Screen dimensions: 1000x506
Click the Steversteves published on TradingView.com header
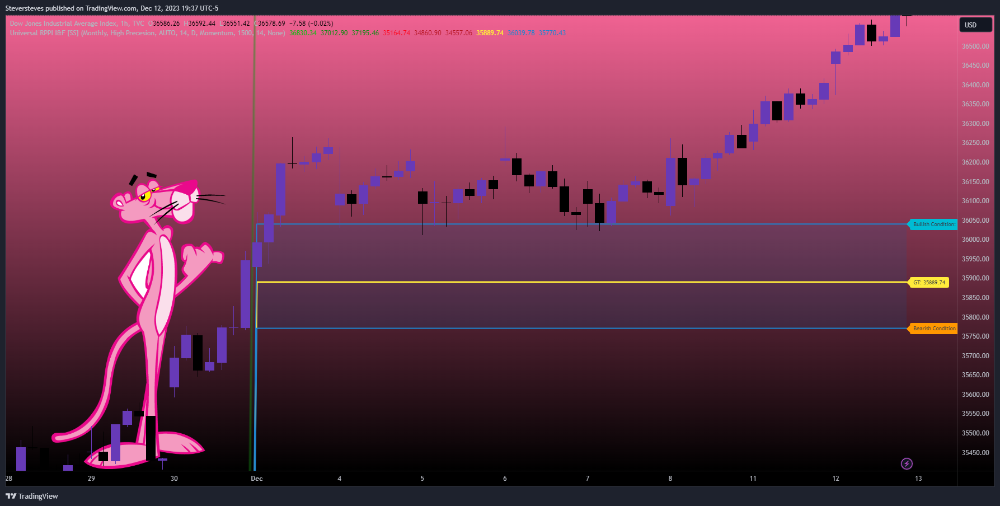tap(112, 8)
